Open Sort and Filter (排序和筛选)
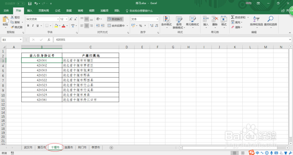Image resolution: width=293 pixels, height=155 pixels. [x=256, y=21]
